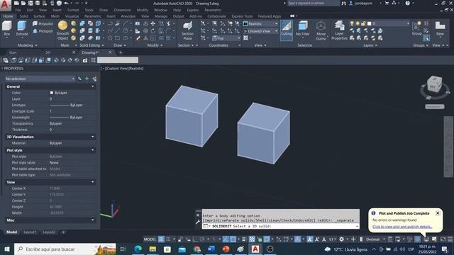Close the command line window
The width and height of the screenshot is (454, 255).
tap(198, 215)
